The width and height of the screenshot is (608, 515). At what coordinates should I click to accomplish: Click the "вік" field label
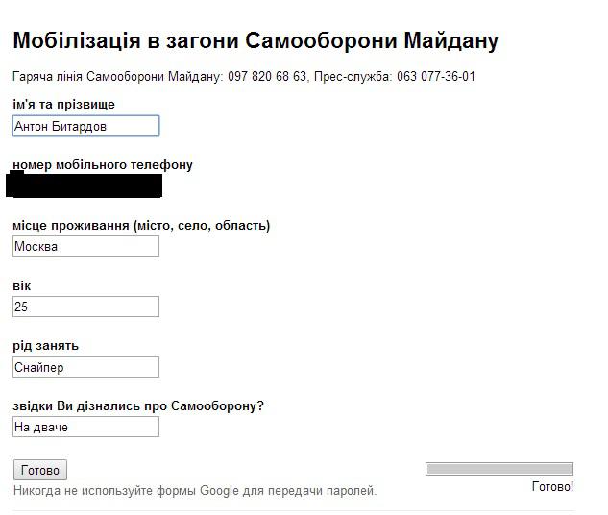point(22,285)
